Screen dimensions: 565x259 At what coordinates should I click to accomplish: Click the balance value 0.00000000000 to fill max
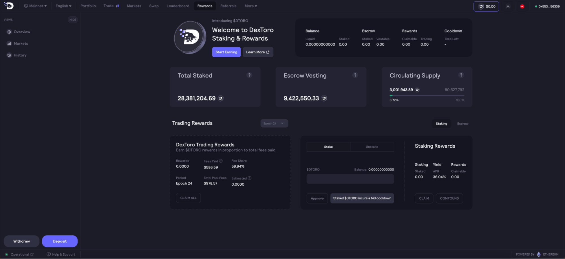pyautogui.click(x=381, y=170)
